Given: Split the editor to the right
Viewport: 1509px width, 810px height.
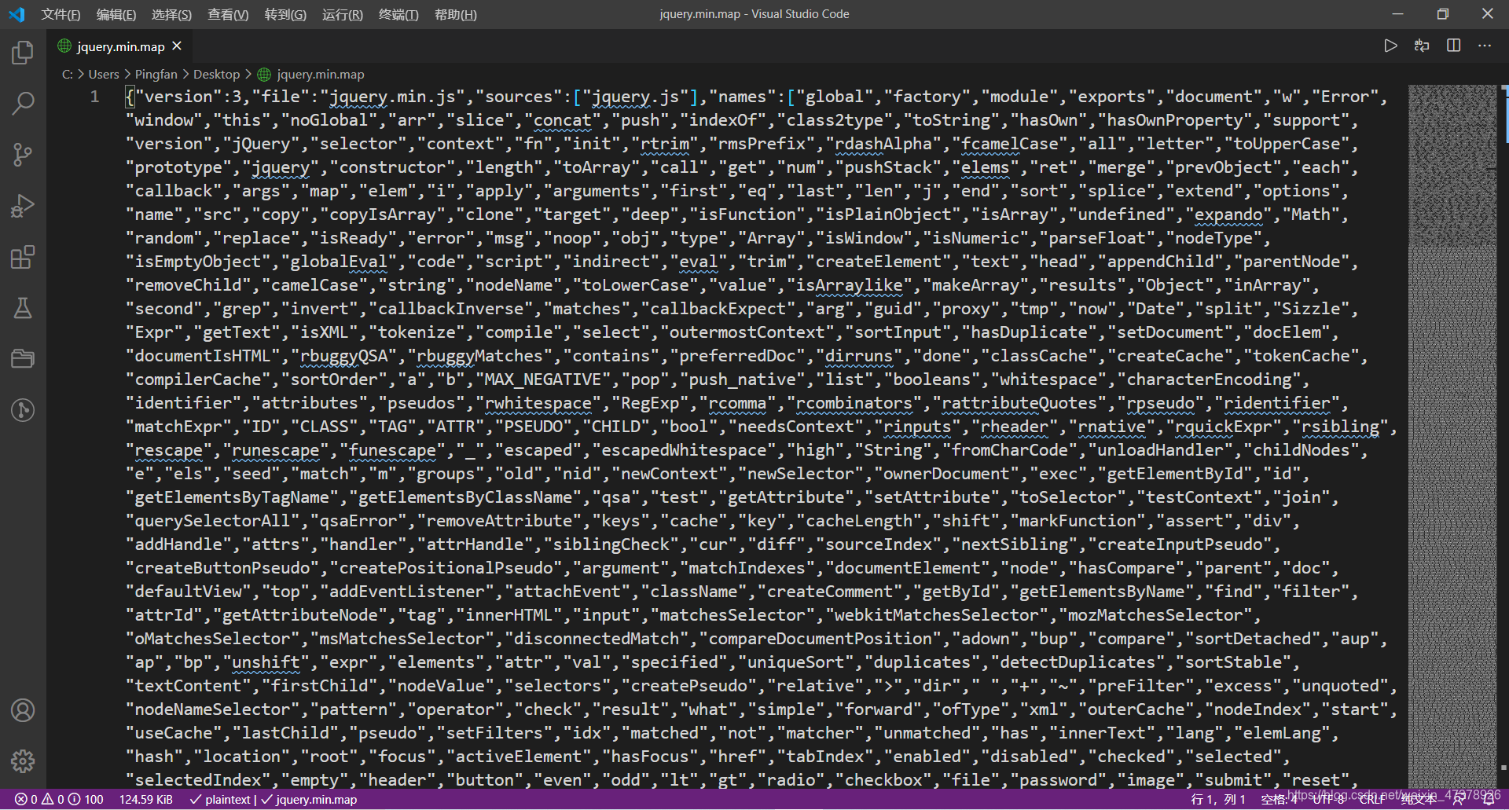Looking at the screenshot, I should tap(1453, 46).
